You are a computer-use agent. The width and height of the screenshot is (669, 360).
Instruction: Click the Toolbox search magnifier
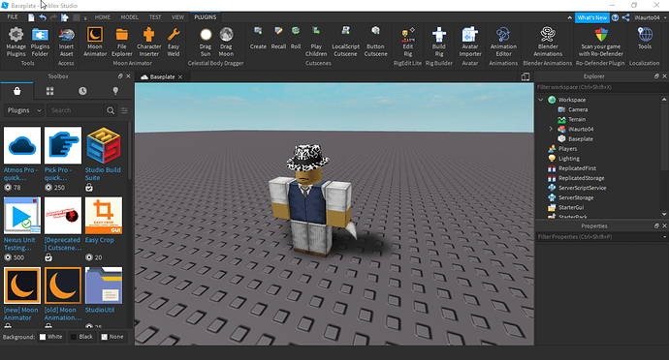pos(111,110)
